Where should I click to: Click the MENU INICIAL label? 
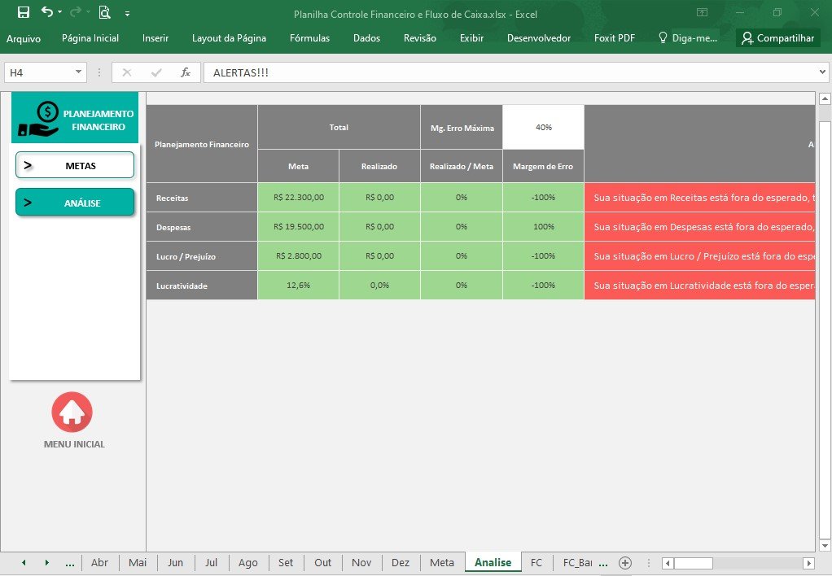pyautogui.click(x=74, y=444)
